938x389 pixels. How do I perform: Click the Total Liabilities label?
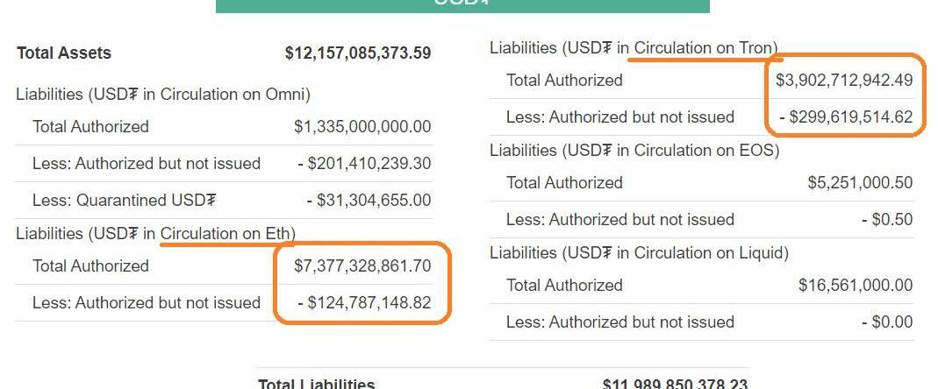click(316, 384)
